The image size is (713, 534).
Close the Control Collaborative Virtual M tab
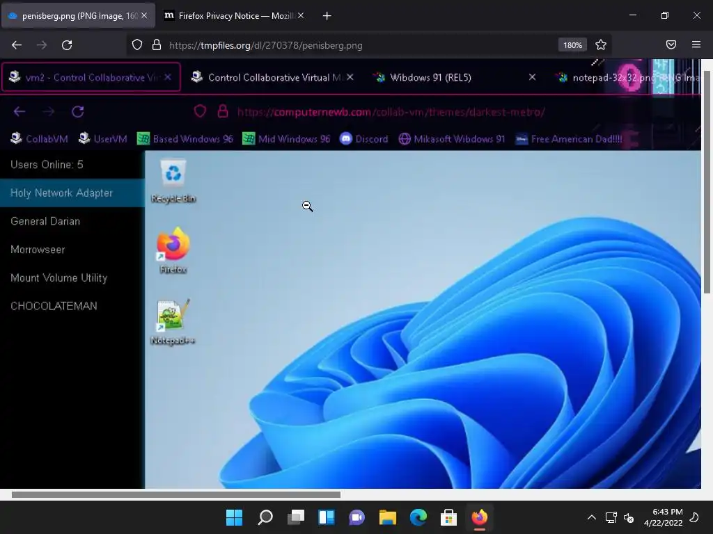point(350,77)
